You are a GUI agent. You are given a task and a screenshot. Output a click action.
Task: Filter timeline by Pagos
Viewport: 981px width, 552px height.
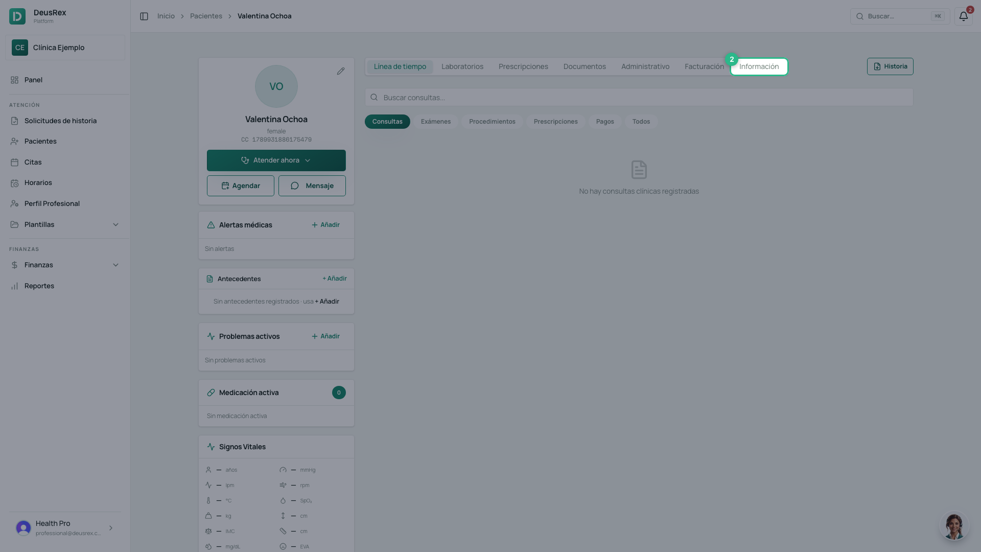tap(605, 122)
